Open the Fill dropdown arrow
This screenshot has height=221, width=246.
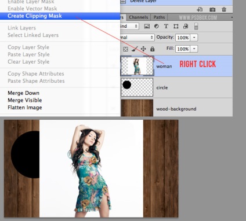click(x=194, y=49)
